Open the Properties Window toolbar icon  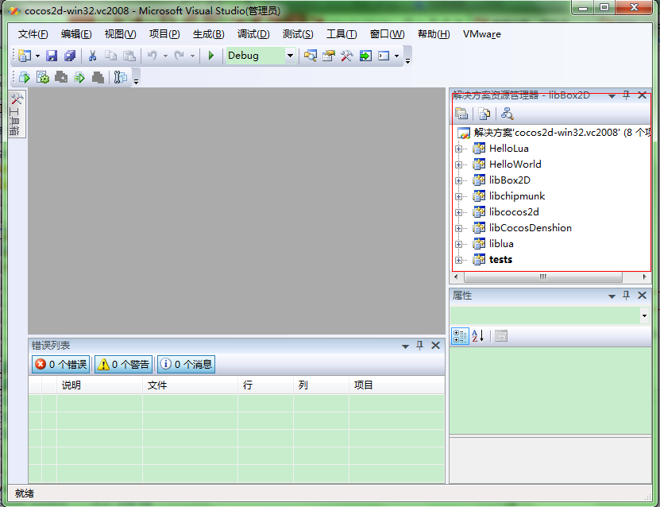point(329,56)
